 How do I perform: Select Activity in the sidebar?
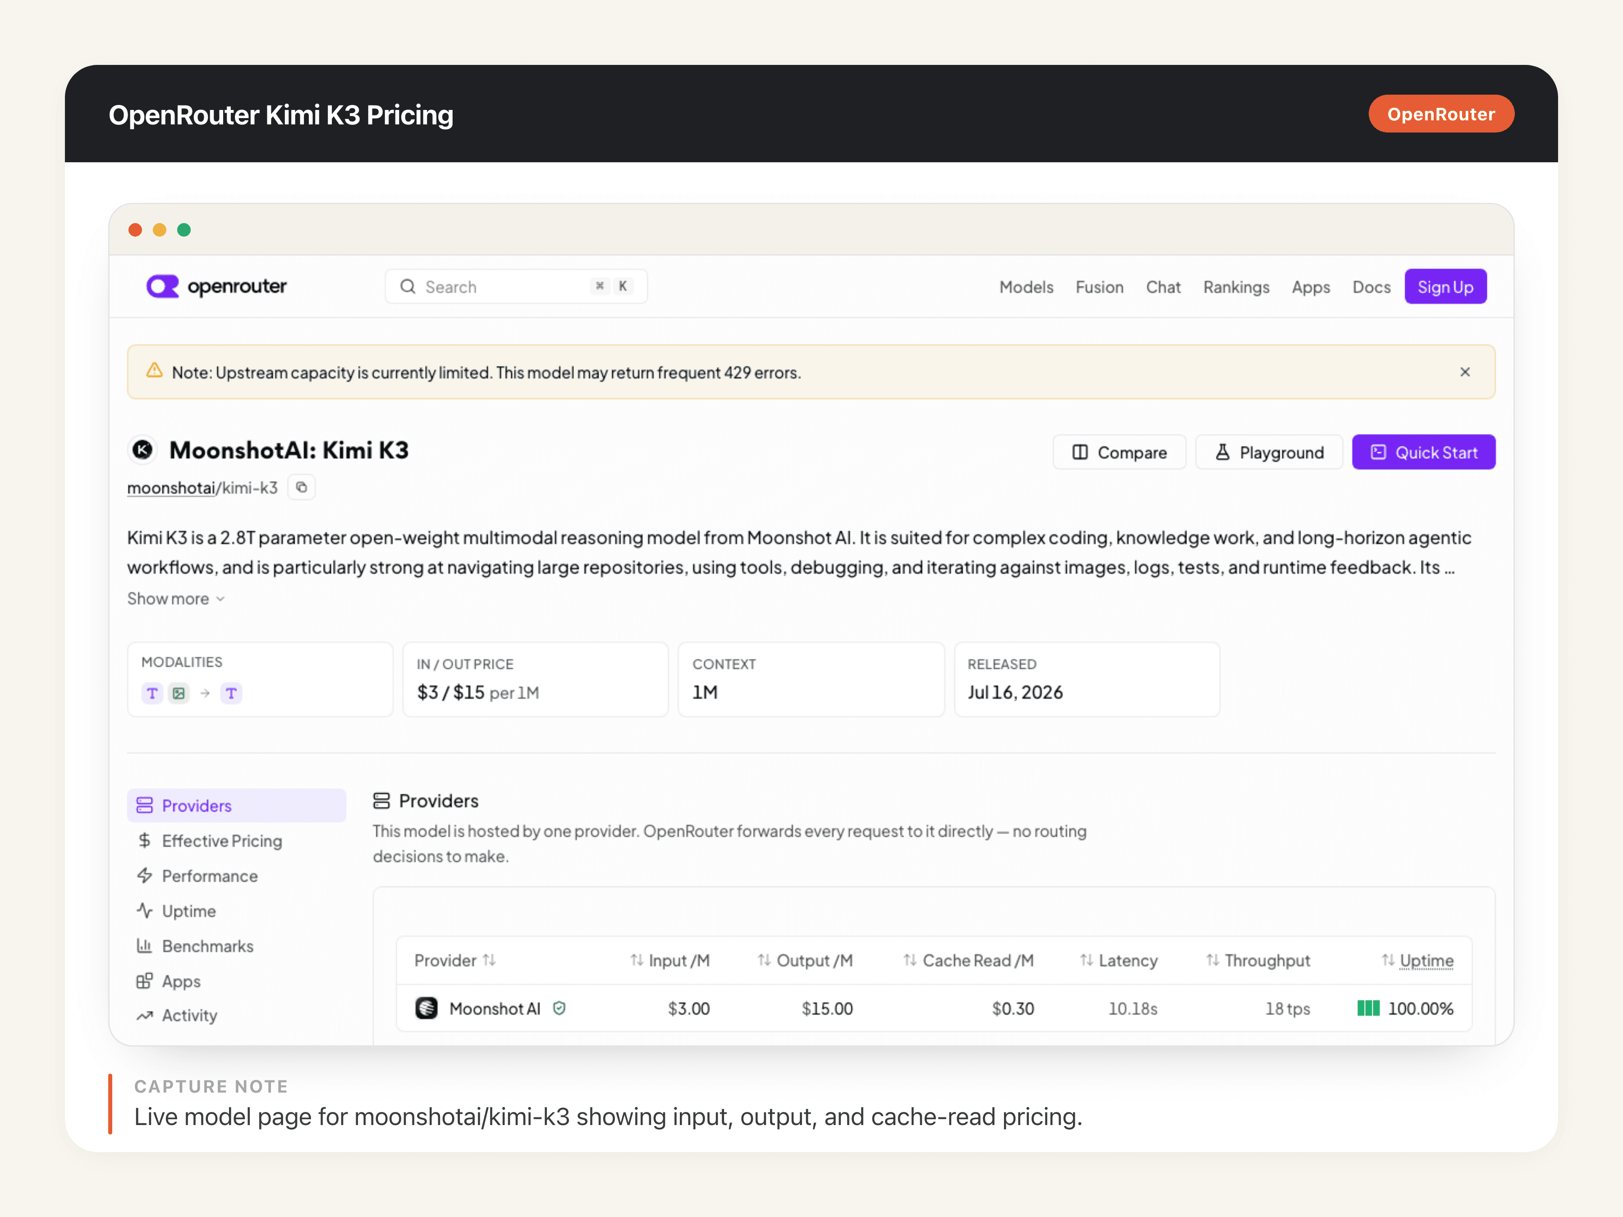(236, 1016)
